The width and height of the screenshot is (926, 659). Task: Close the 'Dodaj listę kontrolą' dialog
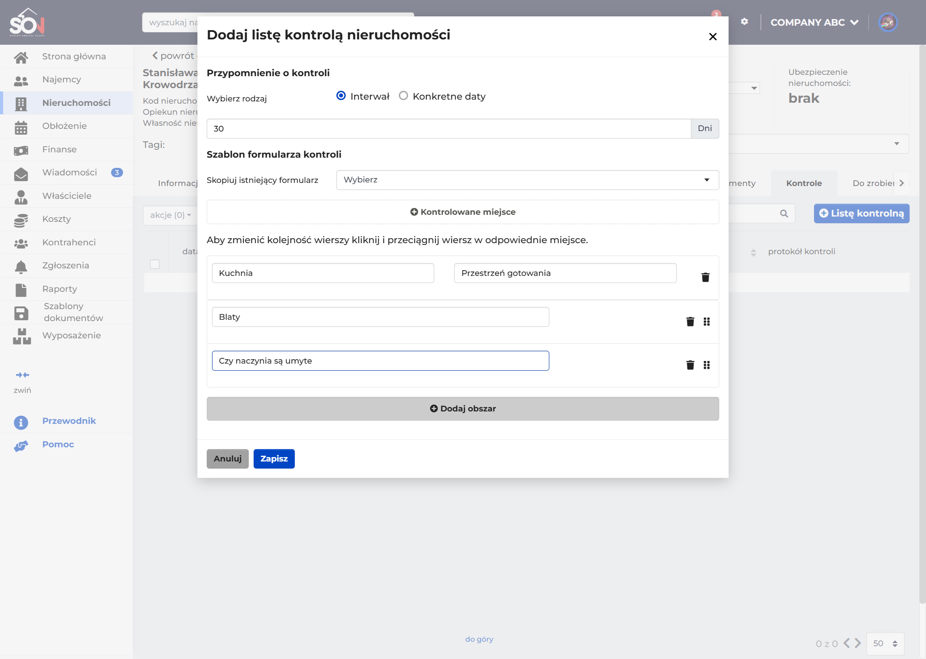[713, 37]
